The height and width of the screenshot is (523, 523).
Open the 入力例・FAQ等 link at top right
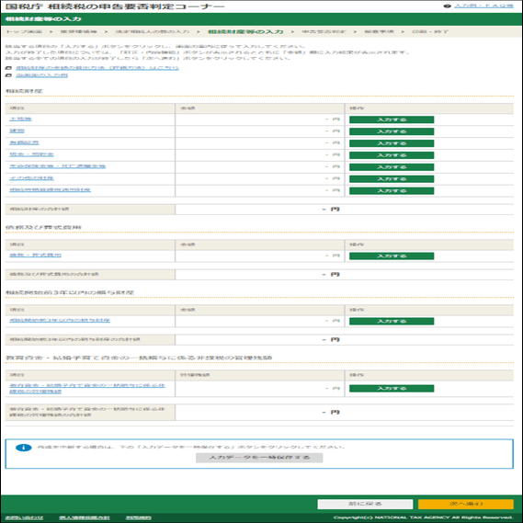pyautogui.click(x=483, y=6)
